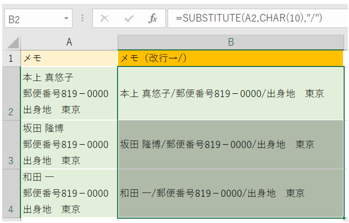Select column A header
The height and width of the screenshot is (223, 349).
(69, 42)
